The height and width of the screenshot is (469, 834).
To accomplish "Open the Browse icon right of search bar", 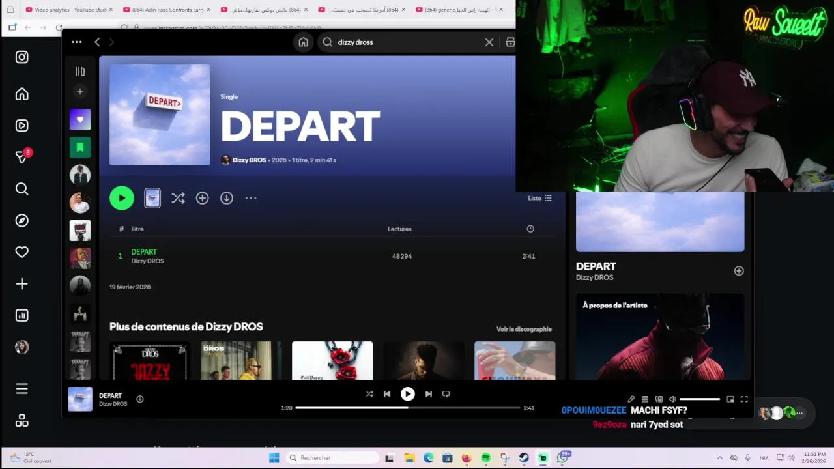I will tap(510, 42).
